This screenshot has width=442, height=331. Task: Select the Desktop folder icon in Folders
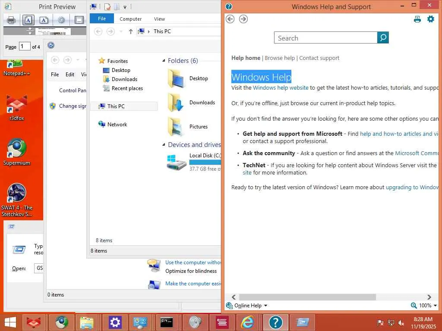tap(177, 78)
